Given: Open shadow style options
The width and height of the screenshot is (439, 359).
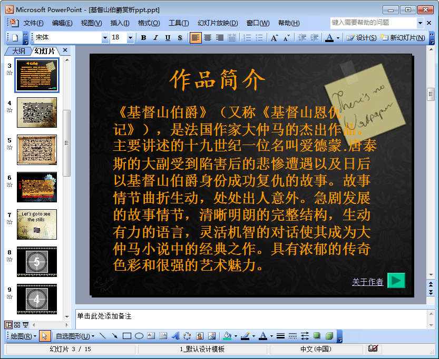Looking at the screenshot, I should [x=317, y=336].
